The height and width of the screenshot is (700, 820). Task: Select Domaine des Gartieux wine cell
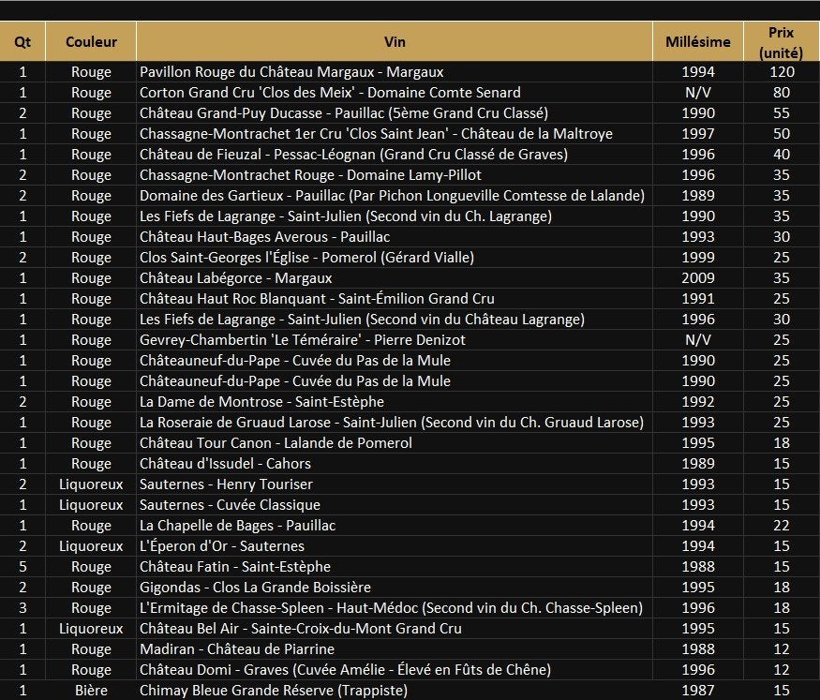(x=395, y=196)
